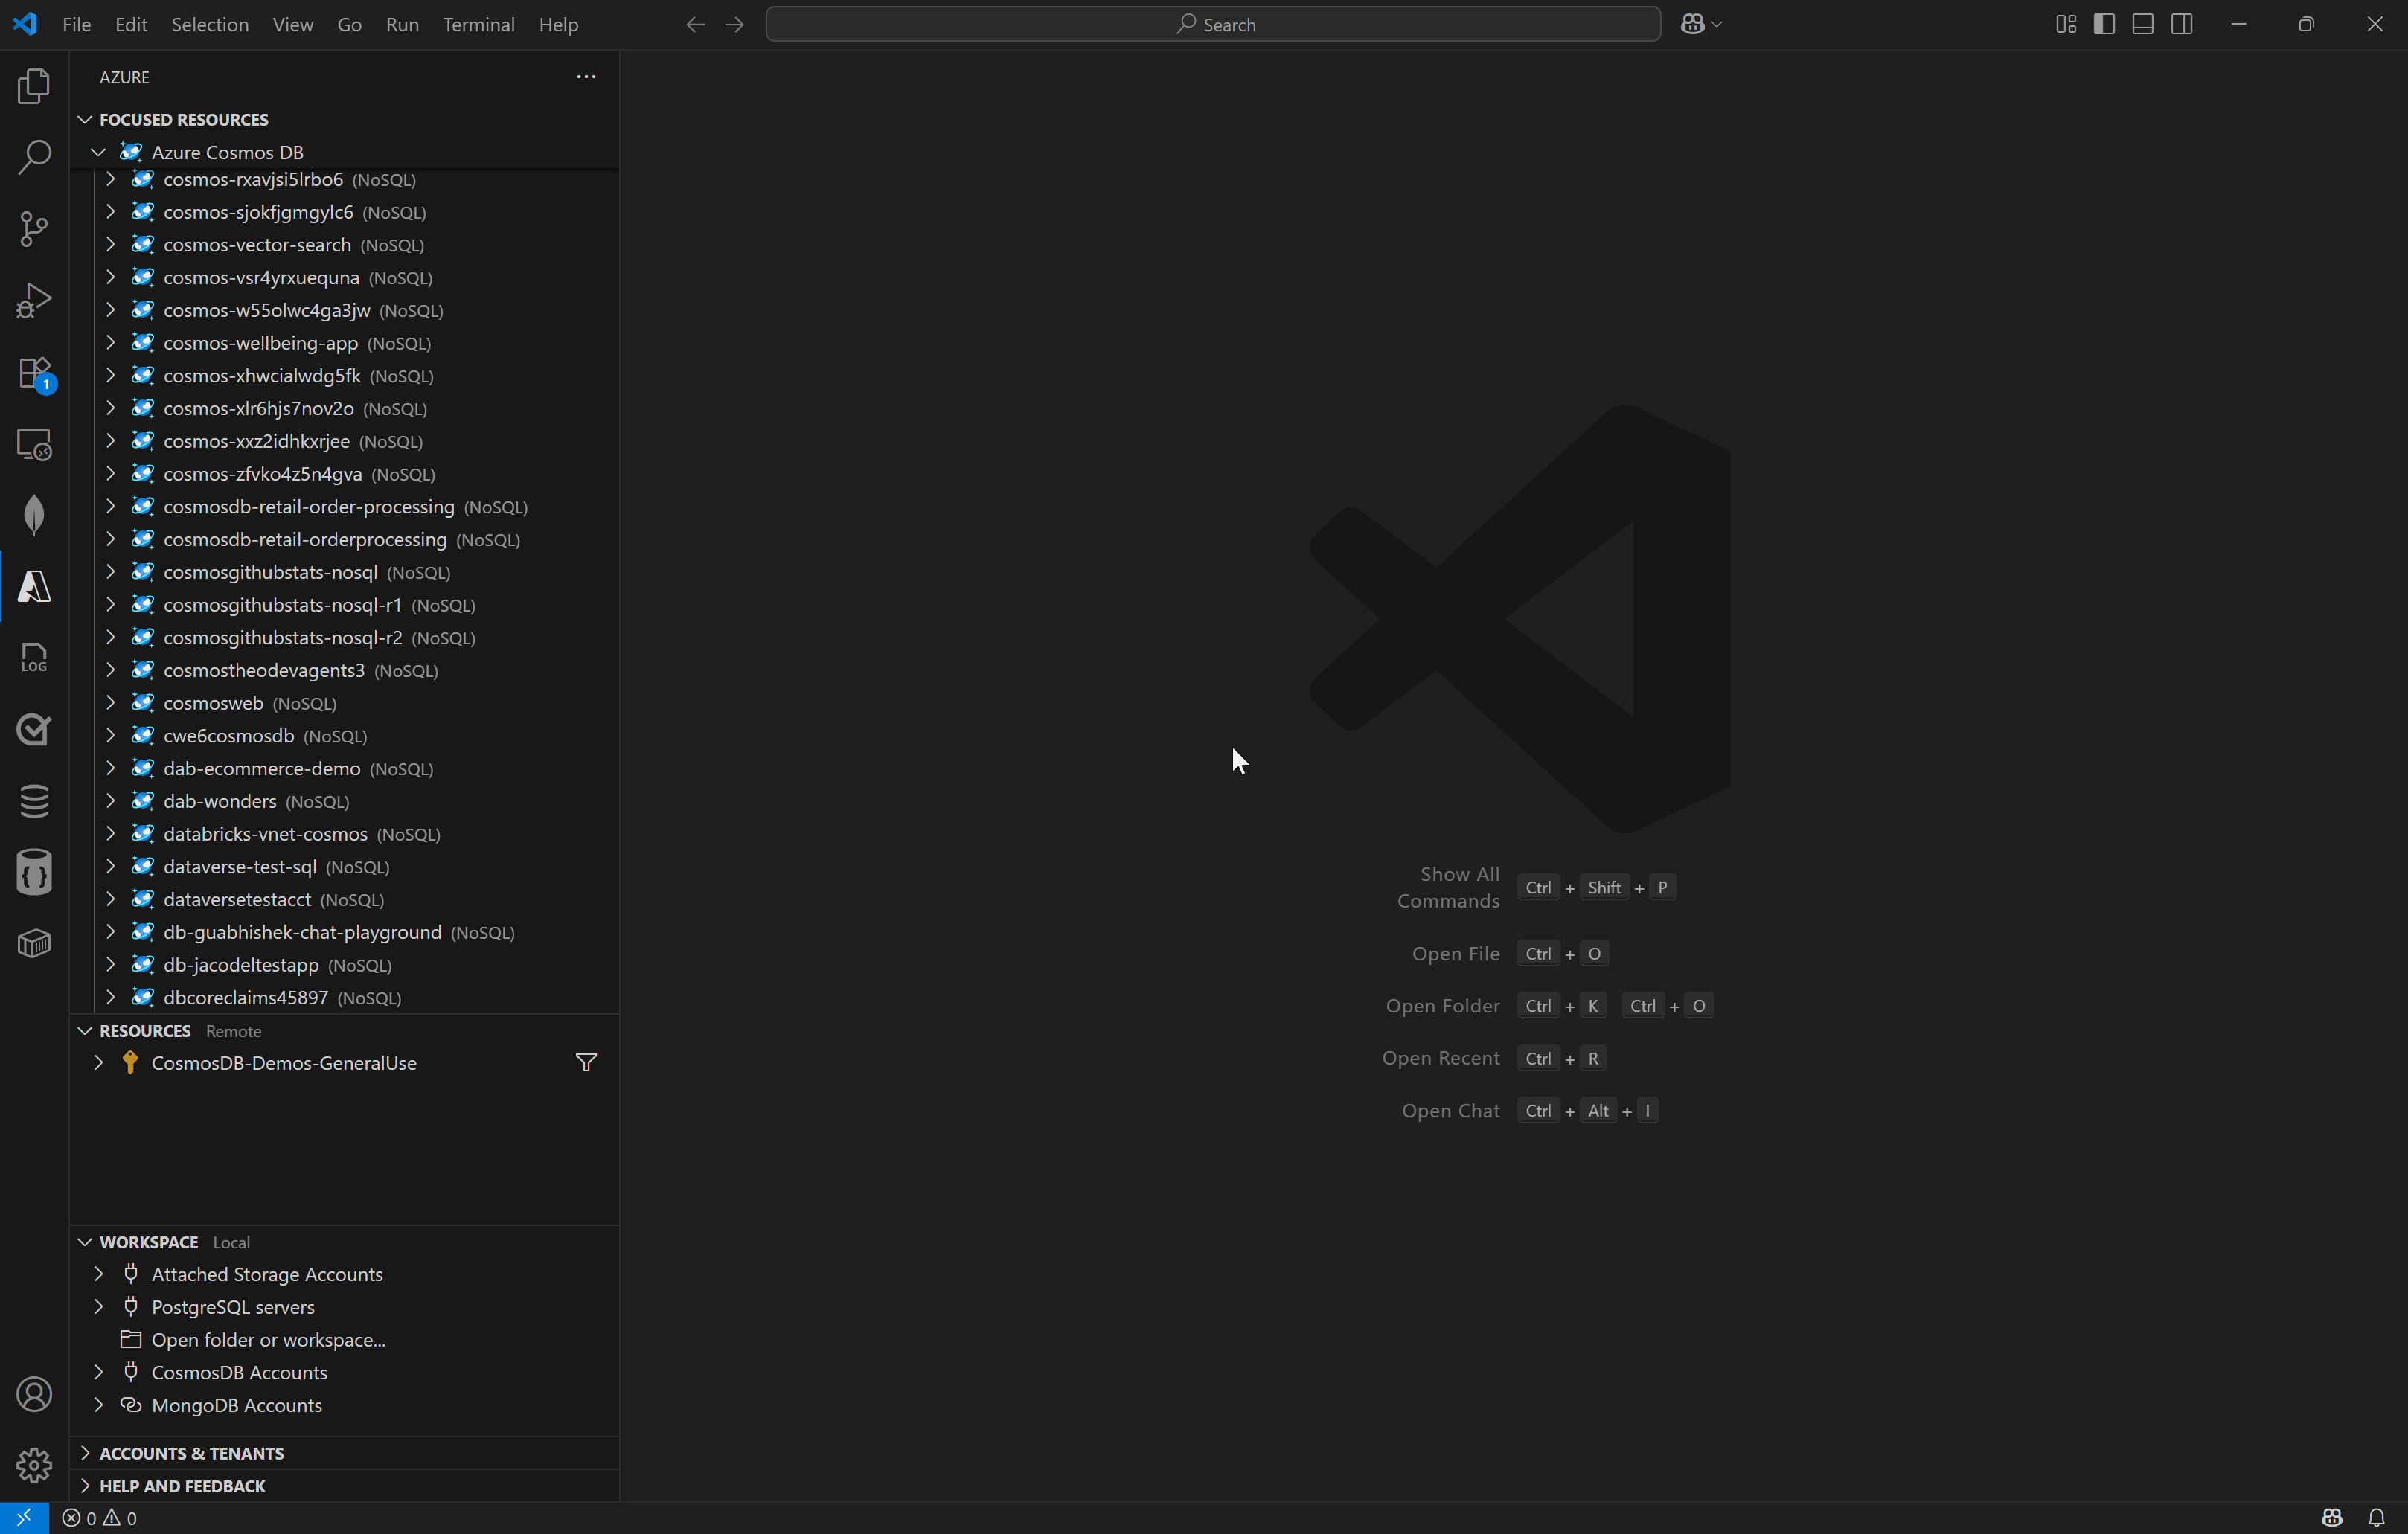Collapse the Resources section
Image resolution: width=2408 pixels, height=1534 pixels.
[x=85, y=1030]
